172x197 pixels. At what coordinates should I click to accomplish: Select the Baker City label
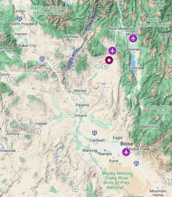point(27,46)
